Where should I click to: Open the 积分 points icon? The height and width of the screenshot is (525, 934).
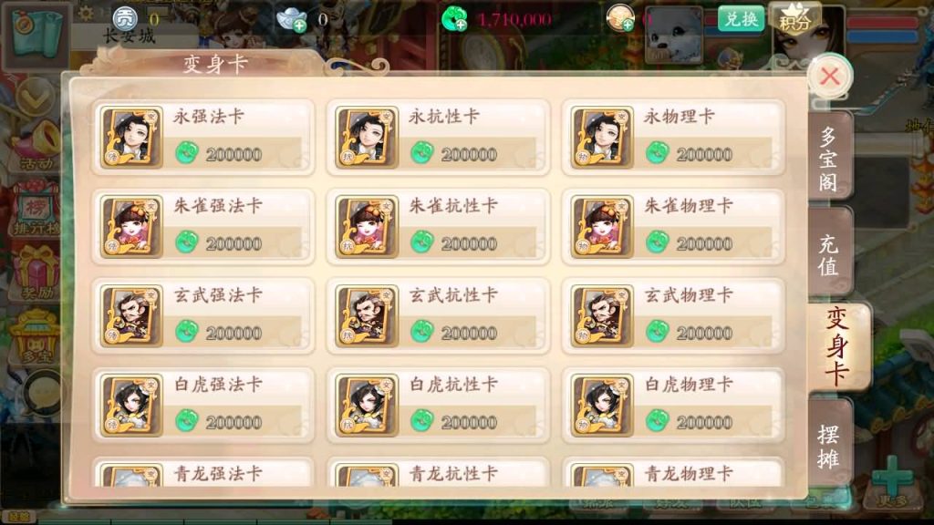tap(795, 18)
